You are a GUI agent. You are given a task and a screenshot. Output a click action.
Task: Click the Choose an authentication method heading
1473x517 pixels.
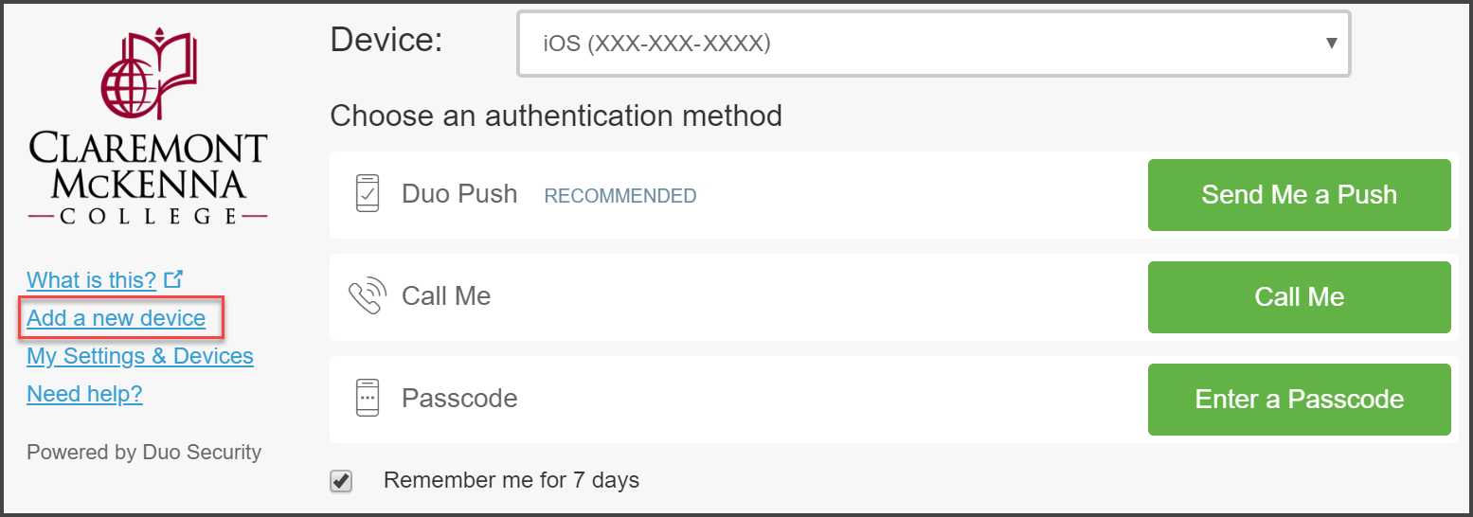tap(556, 116)
